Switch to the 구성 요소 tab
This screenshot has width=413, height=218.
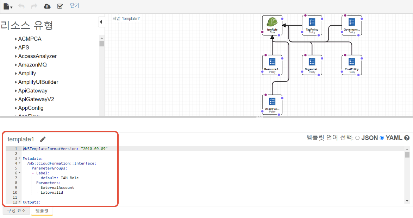click(17, 211)
